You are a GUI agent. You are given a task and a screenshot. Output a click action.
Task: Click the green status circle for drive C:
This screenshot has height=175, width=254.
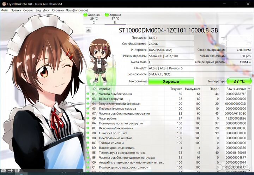point(85,15)
